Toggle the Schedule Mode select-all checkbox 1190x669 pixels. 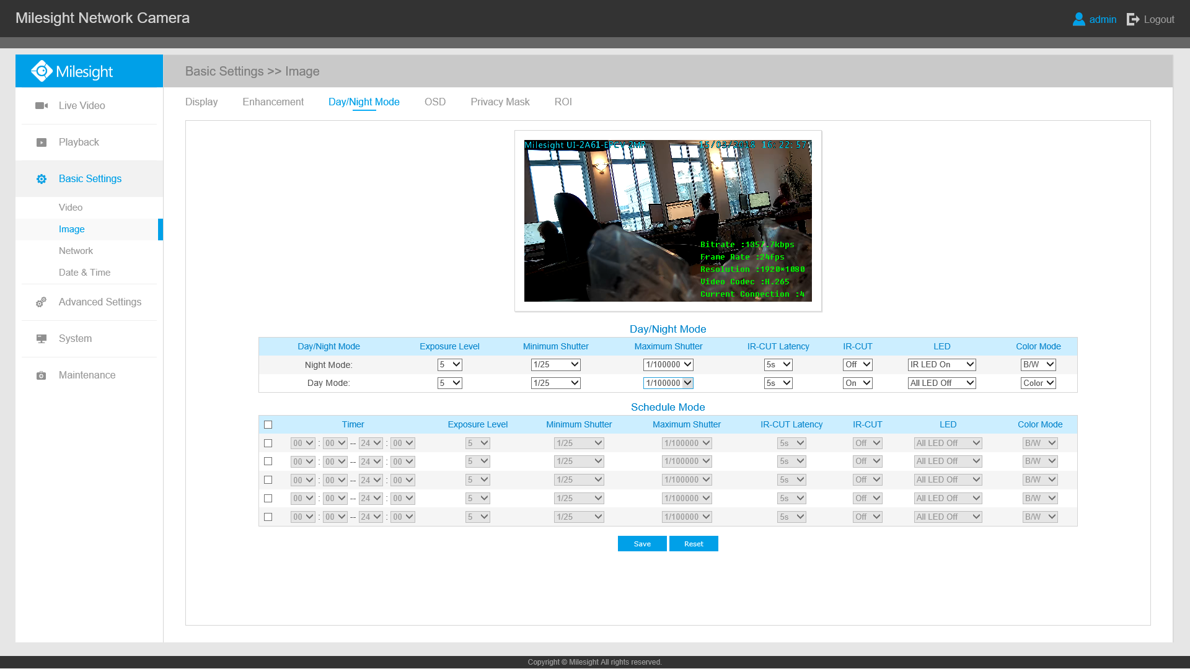pos(268,425)
